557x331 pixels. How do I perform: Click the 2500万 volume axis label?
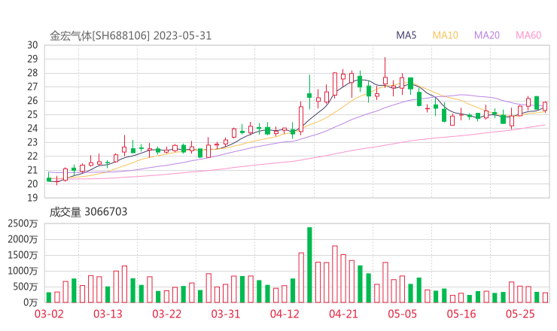pyautogui.click(x=23, y=223)
